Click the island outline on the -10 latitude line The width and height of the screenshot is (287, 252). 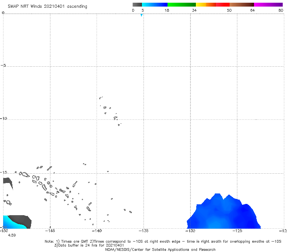pyautogui.click(x=116, y=118)
